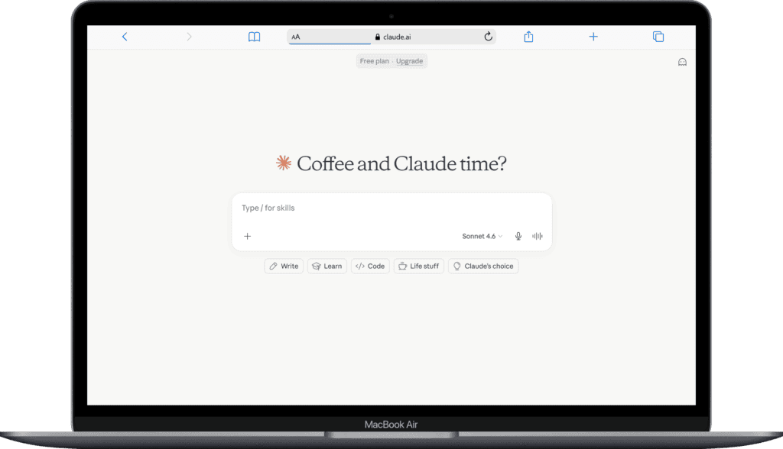Start voice mode waveform icon
This screenshot has height=449, width=783.
click(x=538, y=236)
